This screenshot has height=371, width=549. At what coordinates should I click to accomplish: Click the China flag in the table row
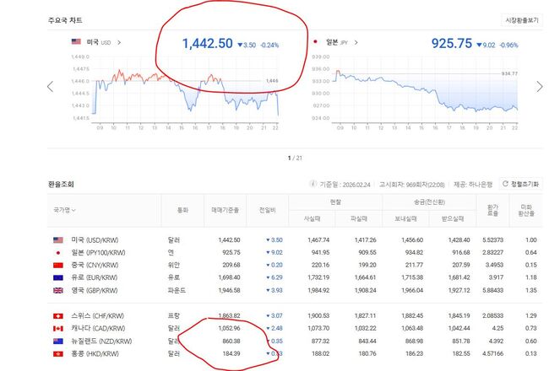[57, 265]
